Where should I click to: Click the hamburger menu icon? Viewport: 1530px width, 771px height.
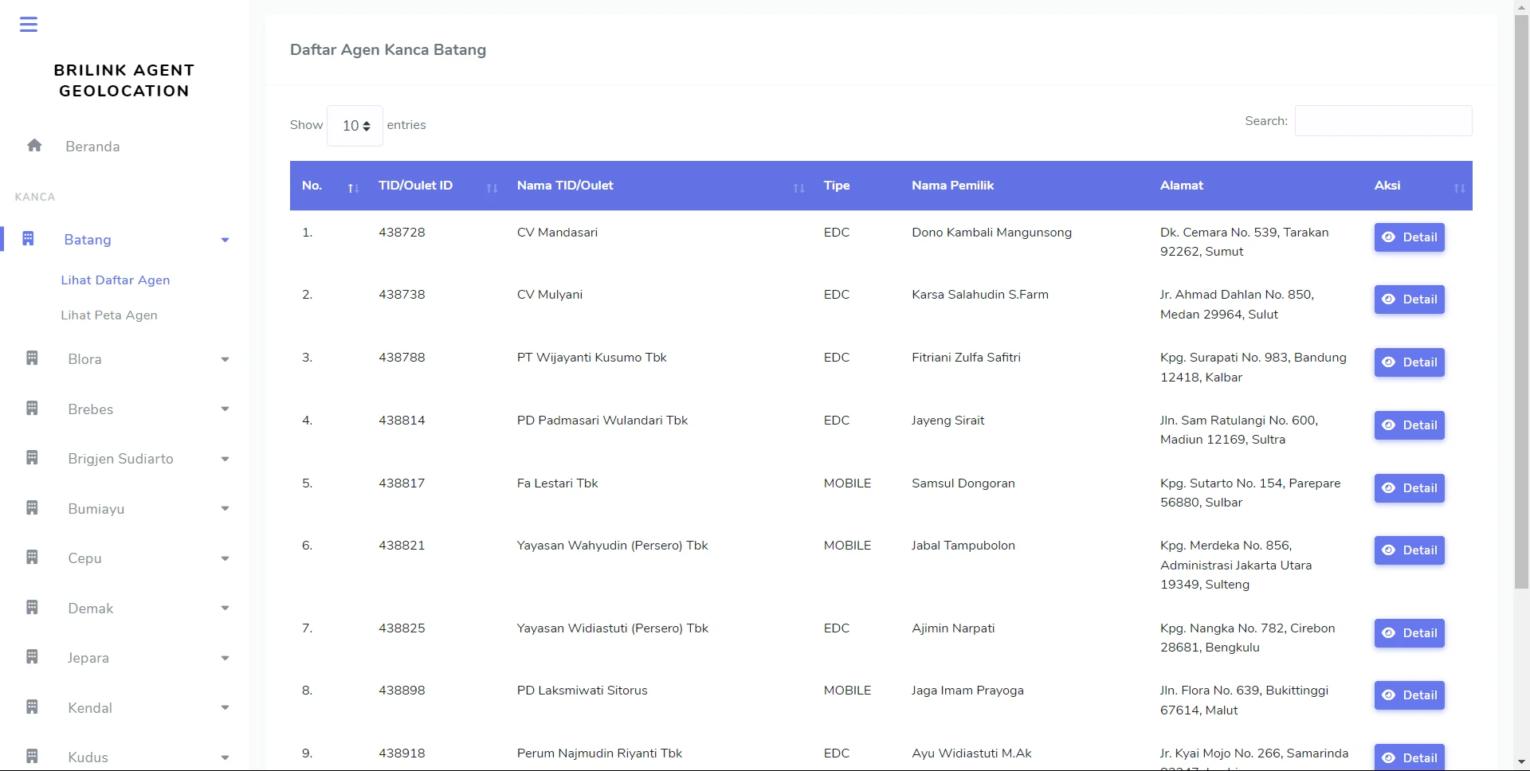(x=29, y=25)
